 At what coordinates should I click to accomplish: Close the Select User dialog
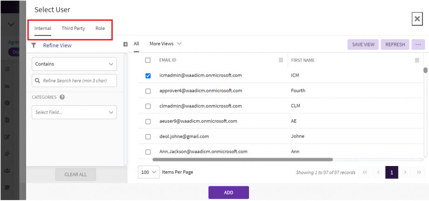point(417,19)
